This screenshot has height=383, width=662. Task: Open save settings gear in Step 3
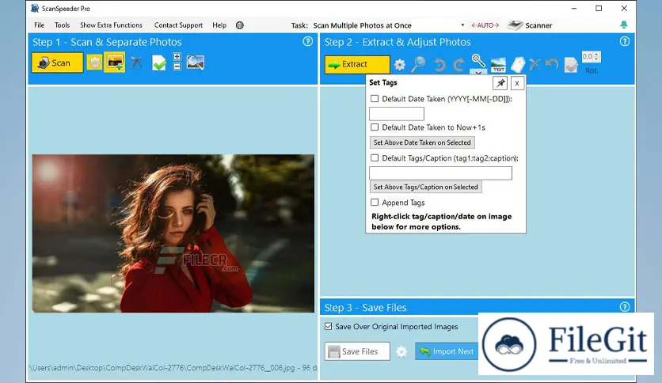tap(401, 351)
